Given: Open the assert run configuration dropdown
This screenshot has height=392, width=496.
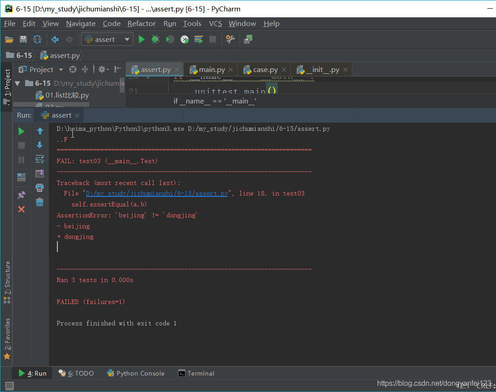Looking at the screenshot, I should (x=107, y=39).
